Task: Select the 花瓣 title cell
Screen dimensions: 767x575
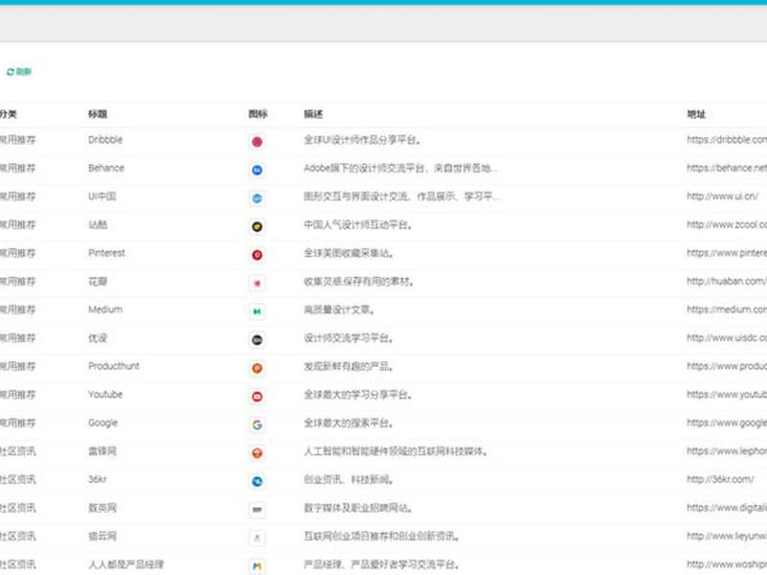Action: 98,281
